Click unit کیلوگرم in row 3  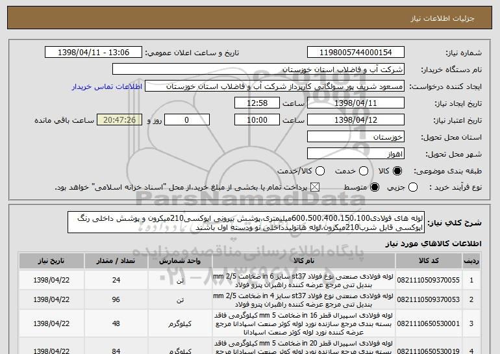180,323
